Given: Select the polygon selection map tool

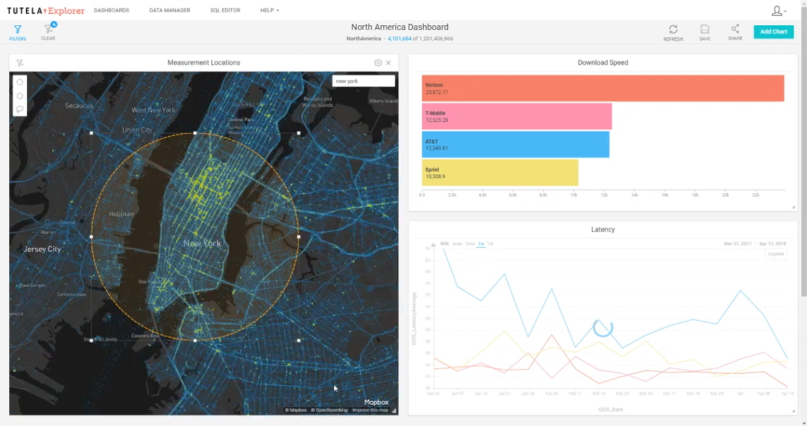Looking at the screenshot, I should pyautogui.click(x=20, y=96).
